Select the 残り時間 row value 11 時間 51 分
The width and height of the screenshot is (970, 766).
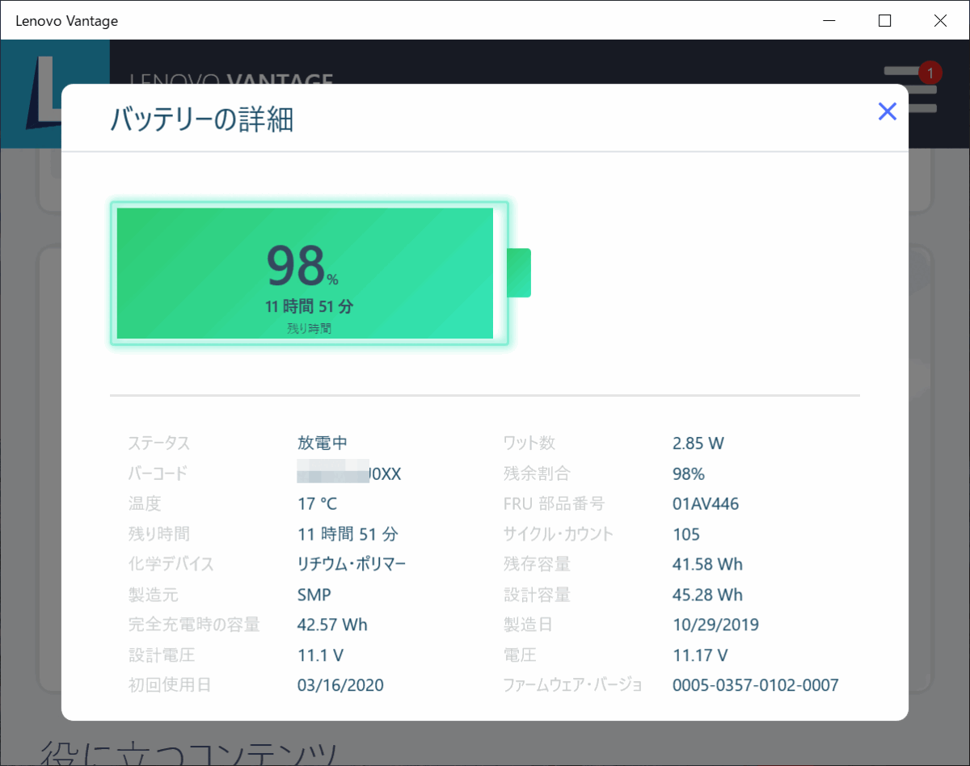tap(348, 534)
